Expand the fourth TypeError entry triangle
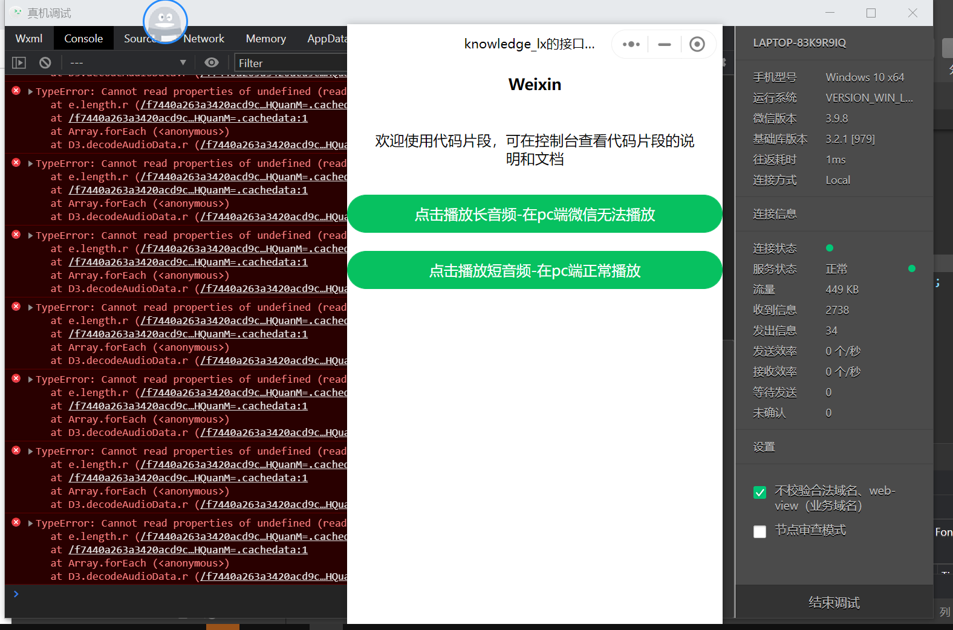Screen dimensions: 953x630 [30, 308]
